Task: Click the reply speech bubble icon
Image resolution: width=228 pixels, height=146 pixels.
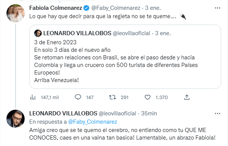Action: pyautogui.click(x=78, y=97)
